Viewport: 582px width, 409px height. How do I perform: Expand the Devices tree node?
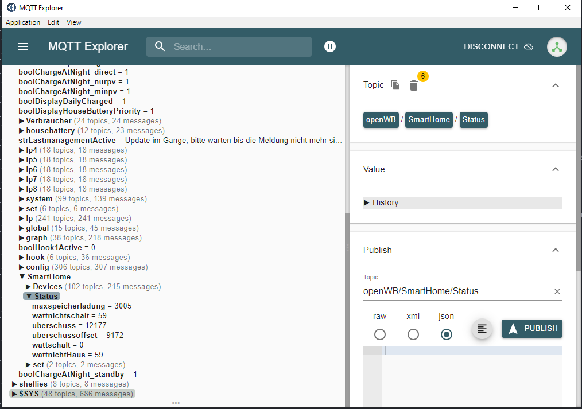[x=29, y=287]
